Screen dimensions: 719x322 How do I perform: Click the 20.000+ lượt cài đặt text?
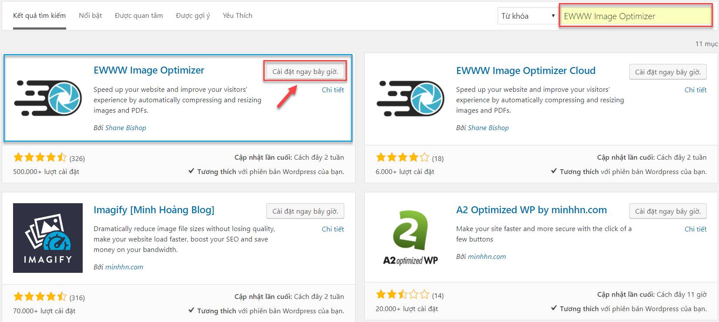coord(407,309)
